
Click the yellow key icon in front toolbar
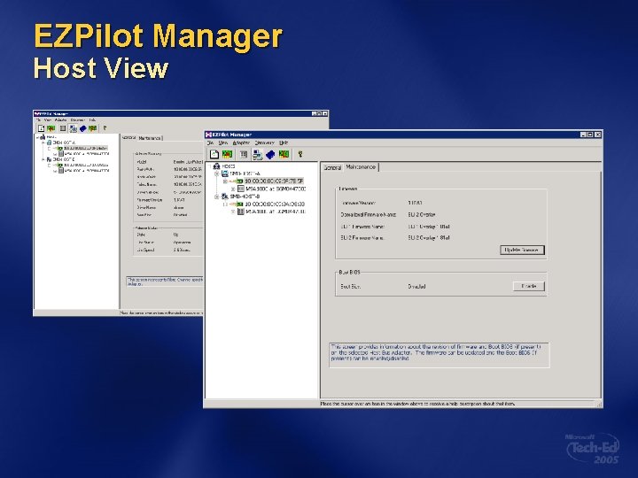point(300,154)
